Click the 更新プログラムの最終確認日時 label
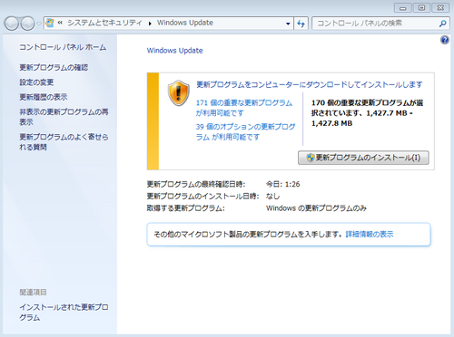Screen dimensions: 454x337 point(196,184)
